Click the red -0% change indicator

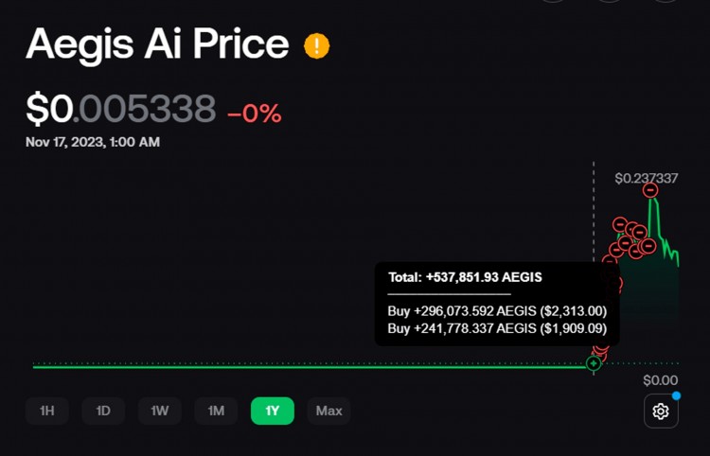coord(254,114)
